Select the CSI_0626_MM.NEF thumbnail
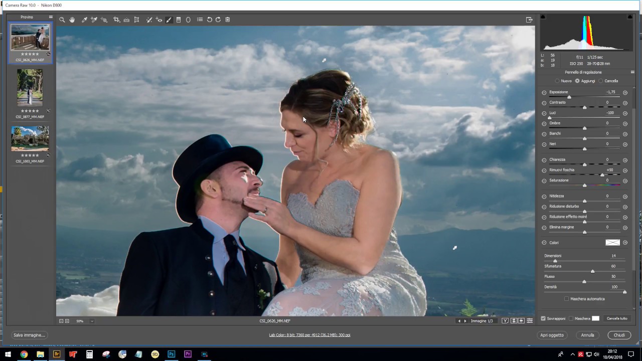The image size is (642, 361). [x=30, y=38]
